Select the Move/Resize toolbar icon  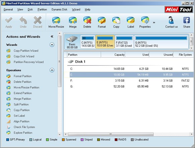(56, 20)
